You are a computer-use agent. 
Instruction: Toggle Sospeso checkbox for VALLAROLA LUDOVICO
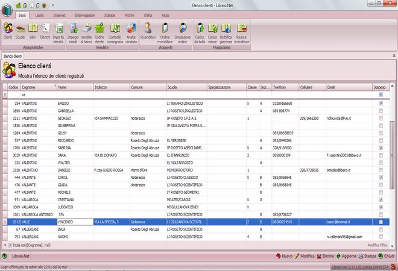pyautogui.click(x=381, y=207)
